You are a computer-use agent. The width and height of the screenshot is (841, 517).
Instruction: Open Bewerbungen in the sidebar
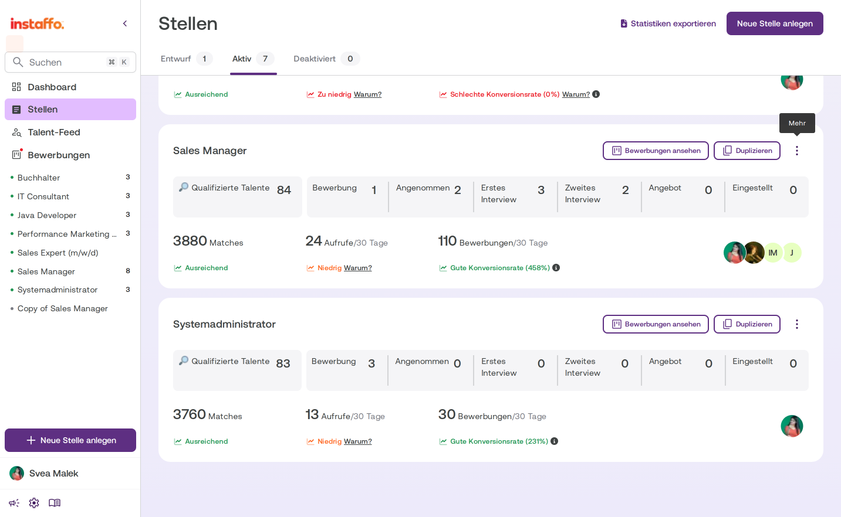click(x=70, y=155)
